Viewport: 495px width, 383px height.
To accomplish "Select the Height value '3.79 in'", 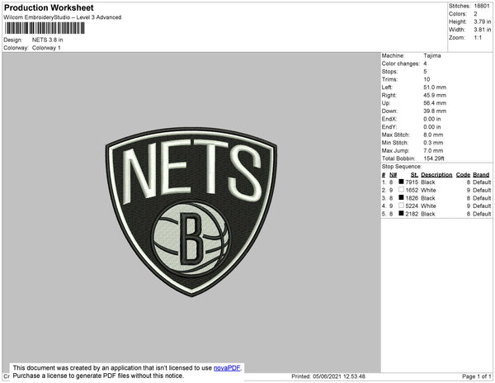I will [482, 21].
